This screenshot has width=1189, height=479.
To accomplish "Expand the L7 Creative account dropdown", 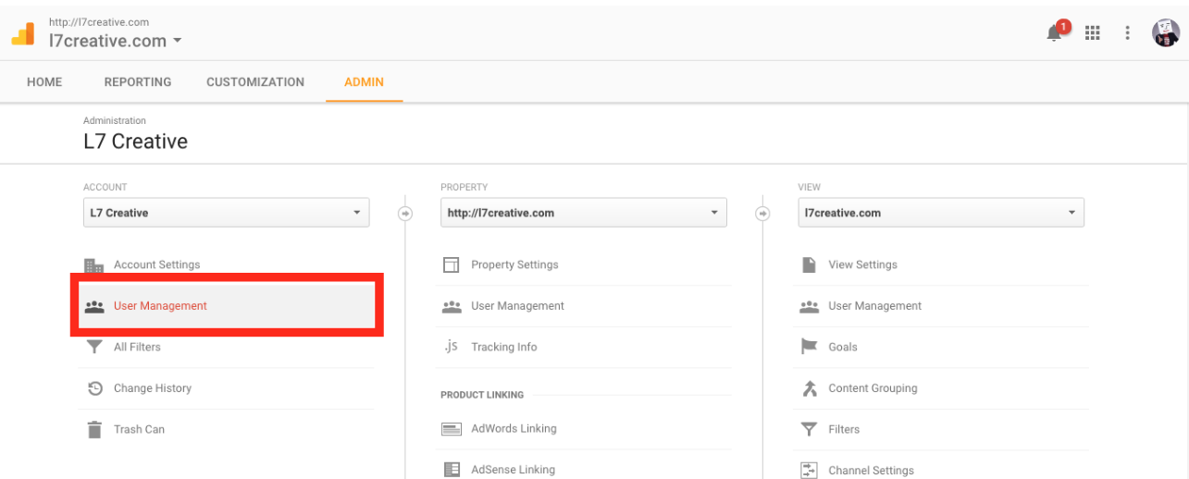I will coord(226,213).
